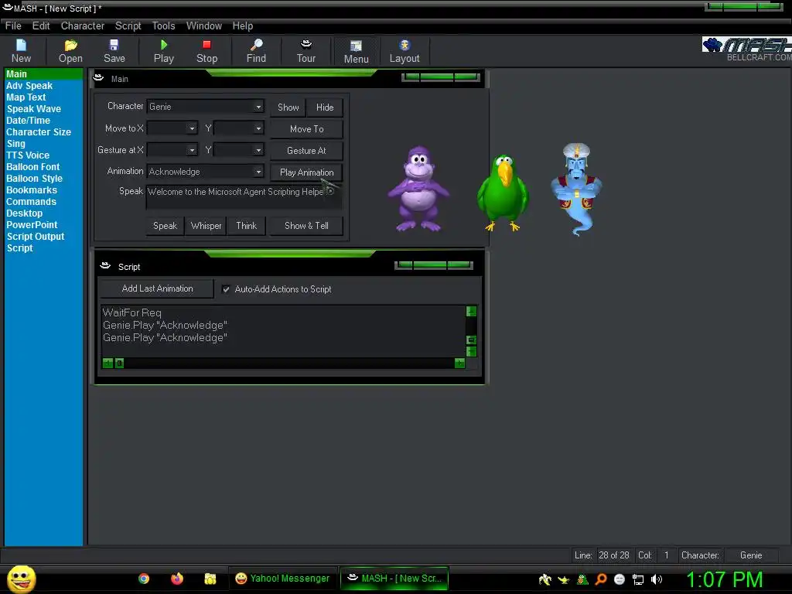Select Balloon Font in the sidebar
792x594 pixels.
point(32,167)
